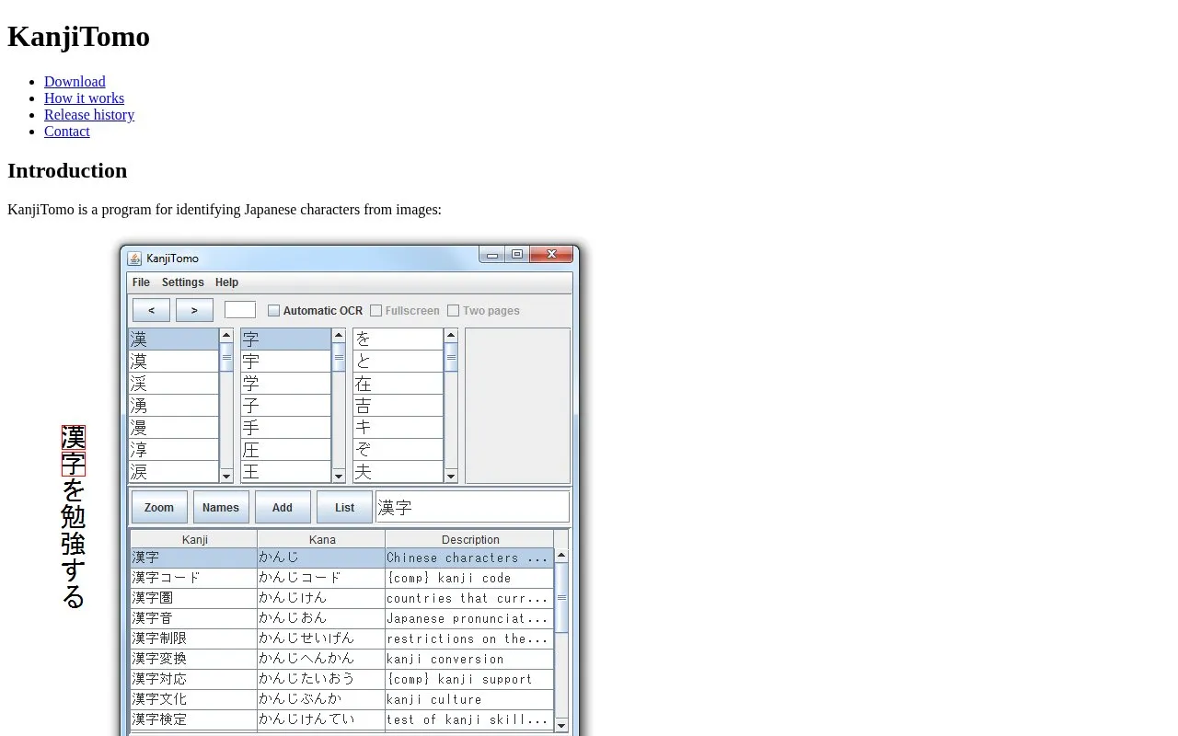Click down arrow of third candidate list scrollbar
The height and width of the screenshot is (736, 1178).
click(x=451, y=476)
